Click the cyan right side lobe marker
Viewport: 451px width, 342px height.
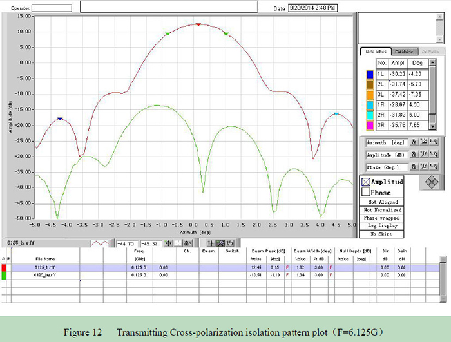(x=336, y=114)
